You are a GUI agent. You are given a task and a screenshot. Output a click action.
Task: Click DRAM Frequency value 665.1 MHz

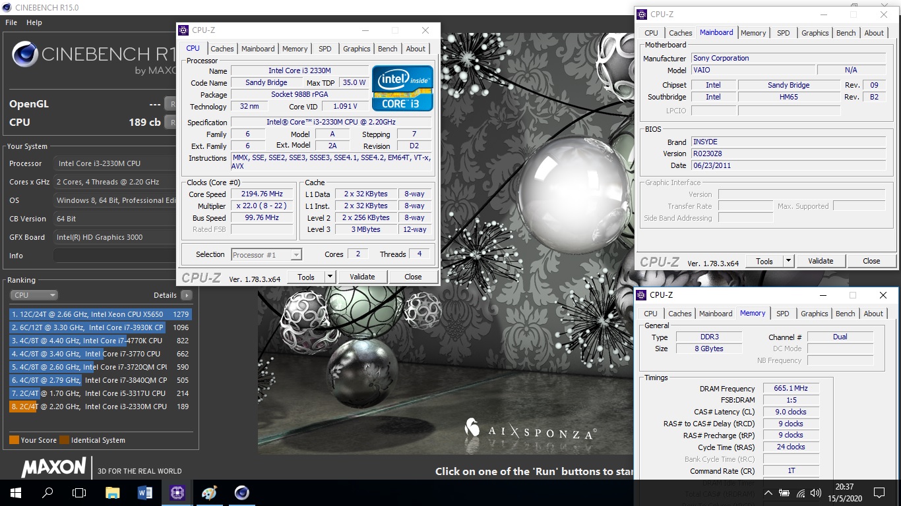[791, 389]
